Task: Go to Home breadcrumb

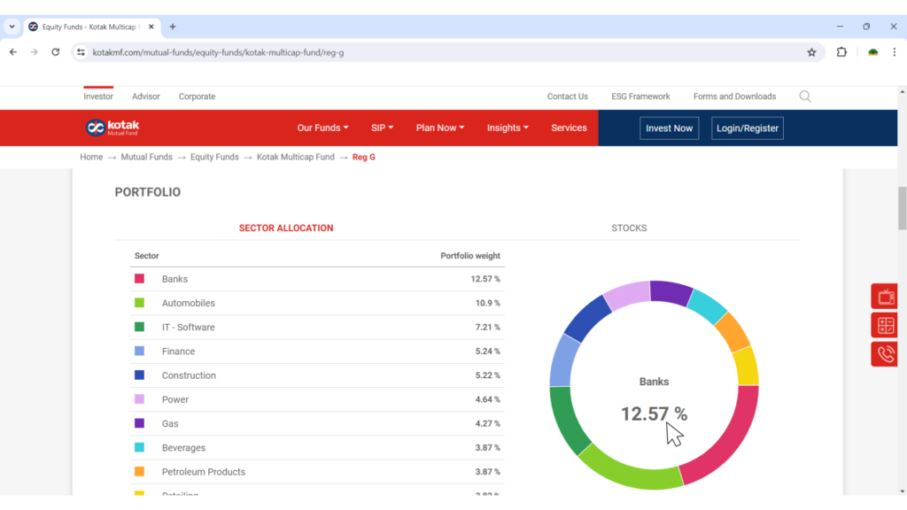Action: pyautogui.click(x=91, y=157)
